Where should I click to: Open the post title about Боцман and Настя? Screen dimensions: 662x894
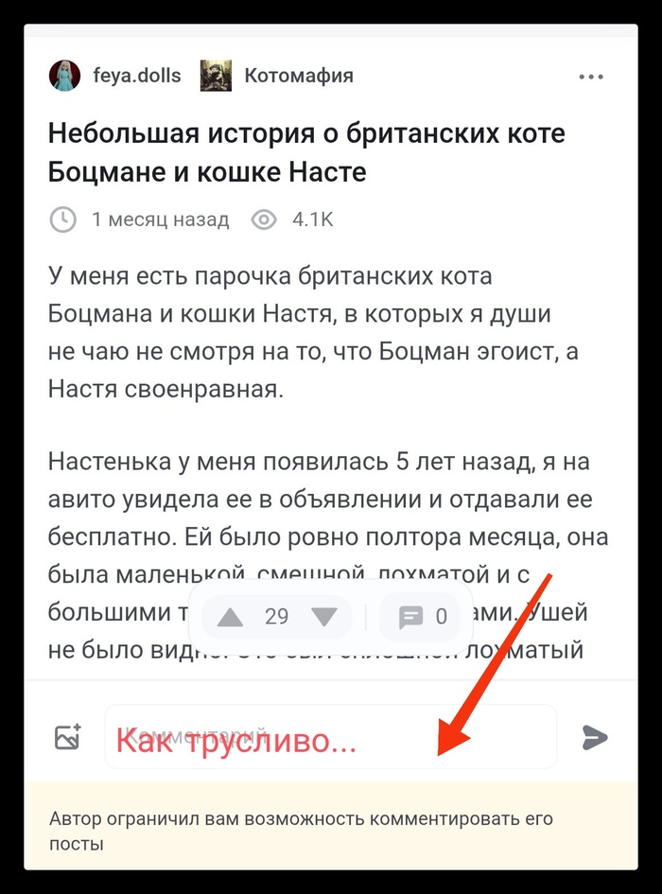click(x=306, y=152)
